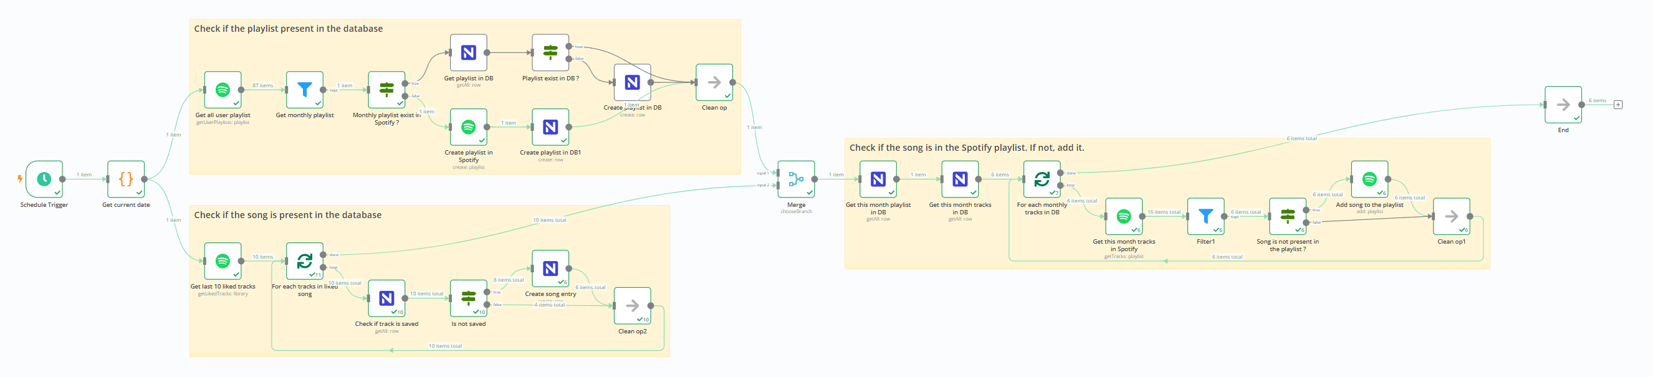Image resolution: width=1653 pixels, height=377 pixels.
Task: Click the Create playlist in Spotify node
Action: pyautogui.click(x=469, y=127)
